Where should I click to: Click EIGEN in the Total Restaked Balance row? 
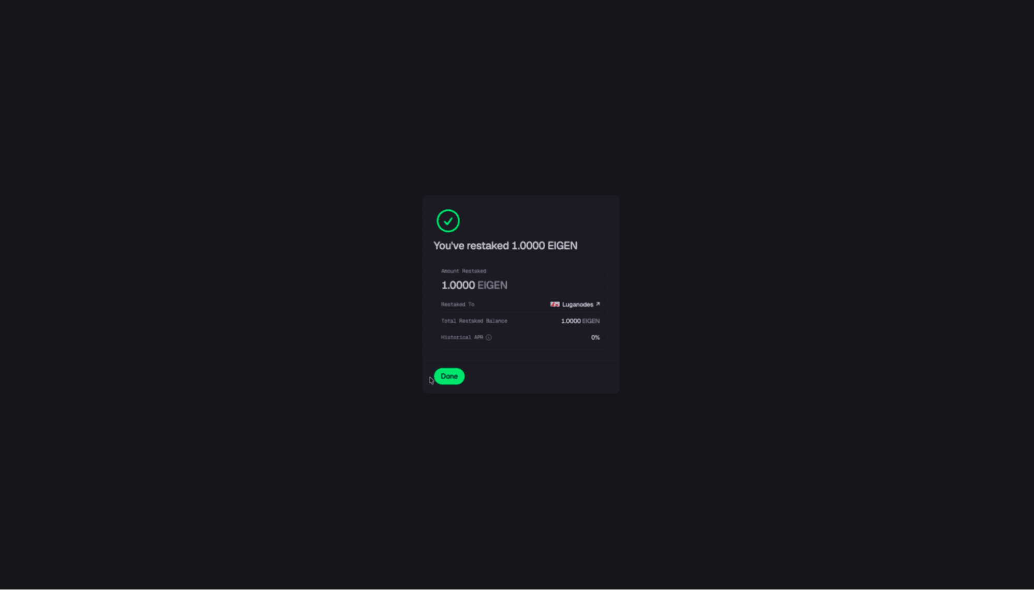(591, 321)
